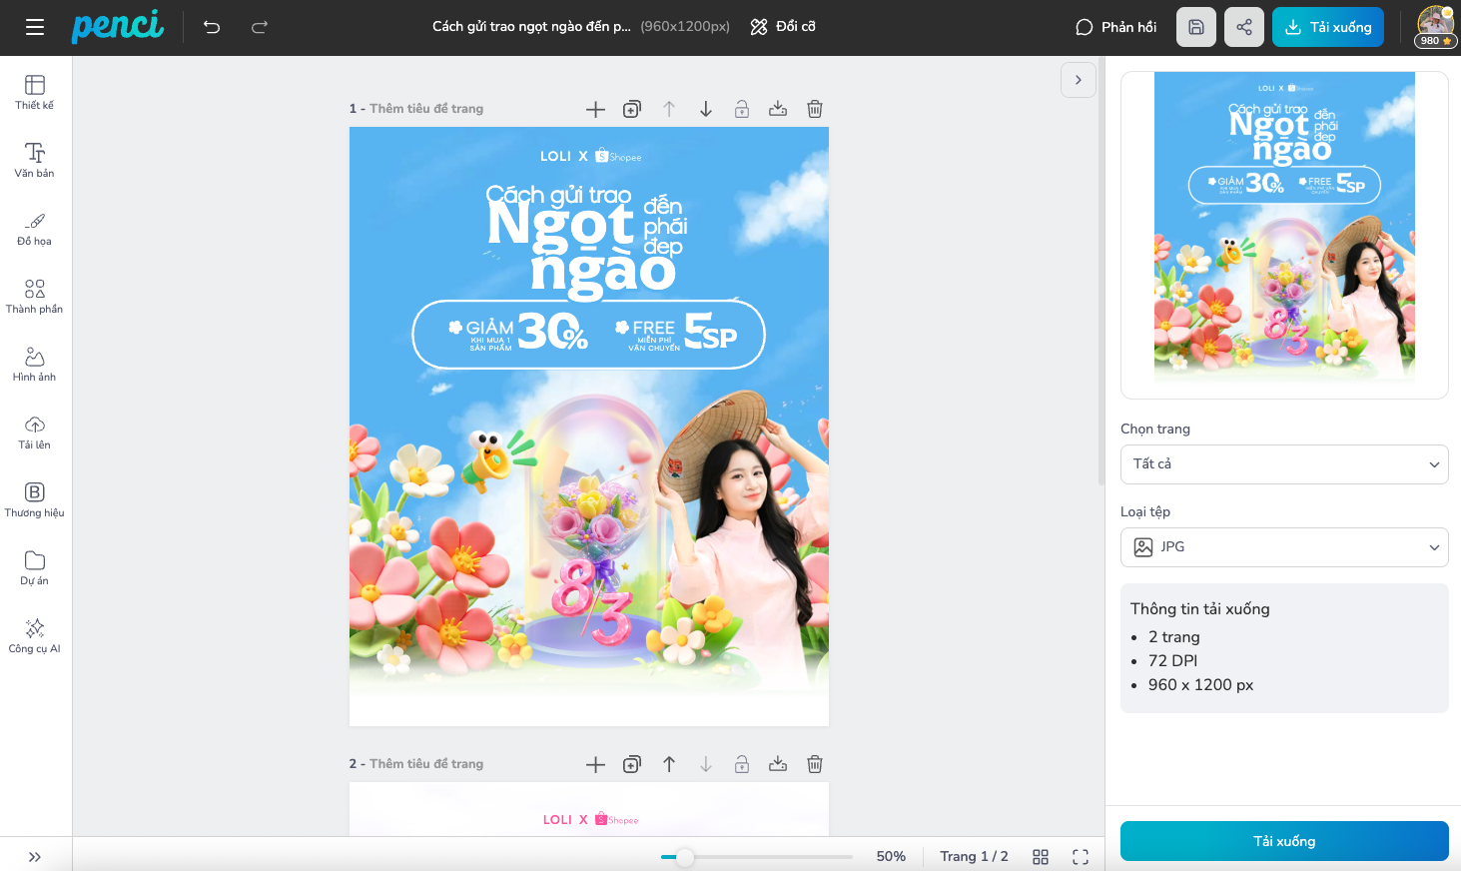Duplicate page 1 with copy icon

[x=632, y=109]
